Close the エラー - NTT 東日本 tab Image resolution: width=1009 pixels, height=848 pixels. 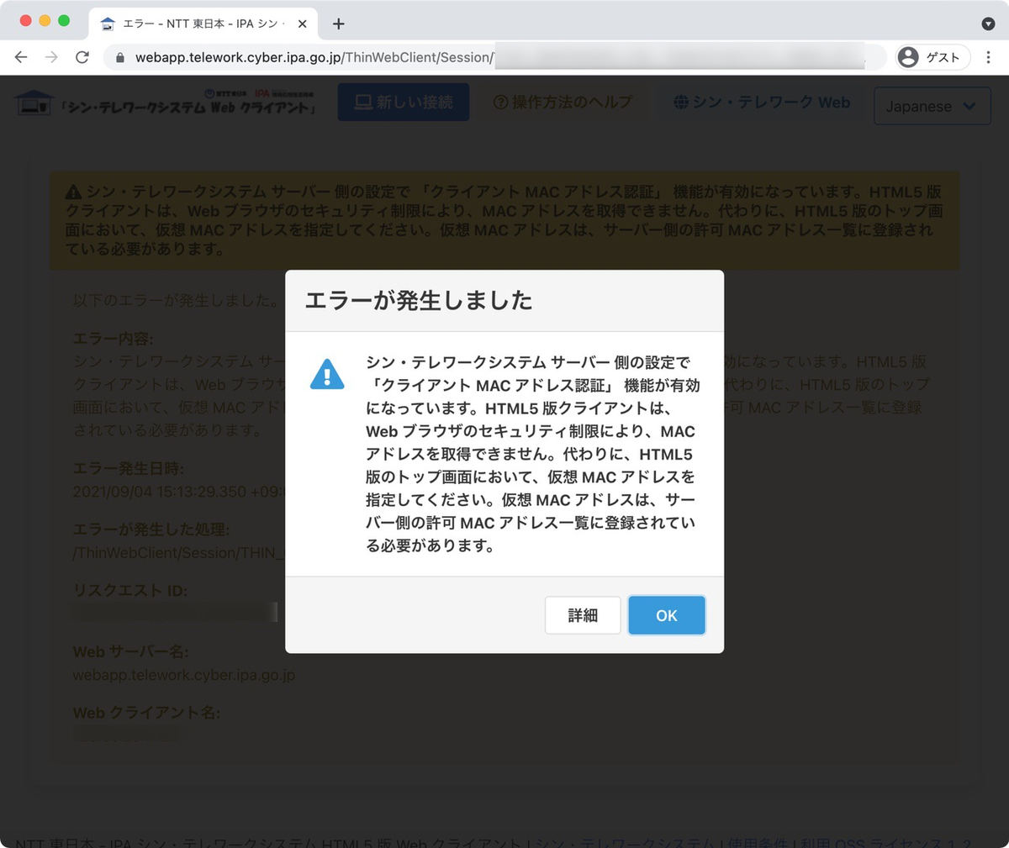[303, 24]
